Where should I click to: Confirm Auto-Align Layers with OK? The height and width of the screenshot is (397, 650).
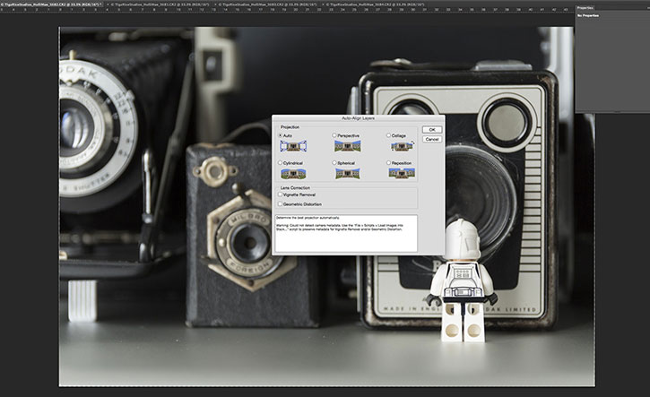[x=432, y=130]
